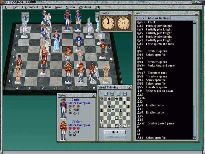Viewport: 205px width, 154px height.
Task: Step forward one move in Visual Thinking
Action: tap(119, 94)
